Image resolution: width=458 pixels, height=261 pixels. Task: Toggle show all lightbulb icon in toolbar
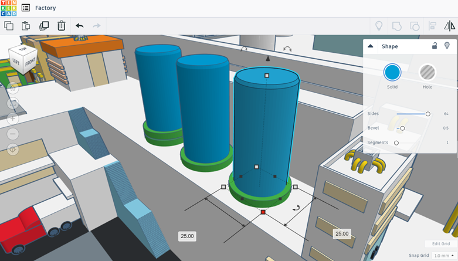[379, 26]
